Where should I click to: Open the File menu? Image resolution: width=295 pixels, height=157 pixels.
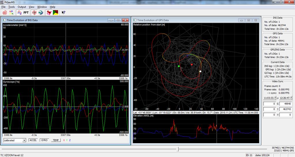click(x=3, y=7)
